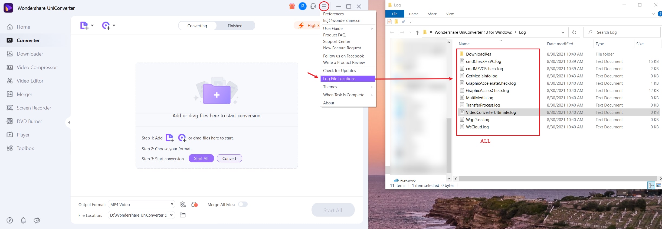Collapse the UniConverter sidebar arrow
This screenshot has height=229, width=662.
[69, 122]
